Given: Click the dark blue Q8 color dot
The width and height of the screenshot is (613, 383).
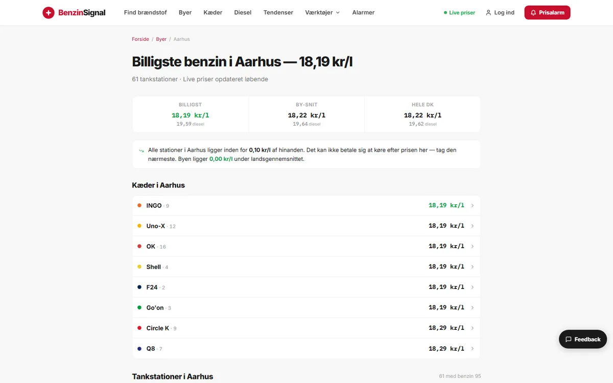Looking at the screenshot, I should pos(139,348).
